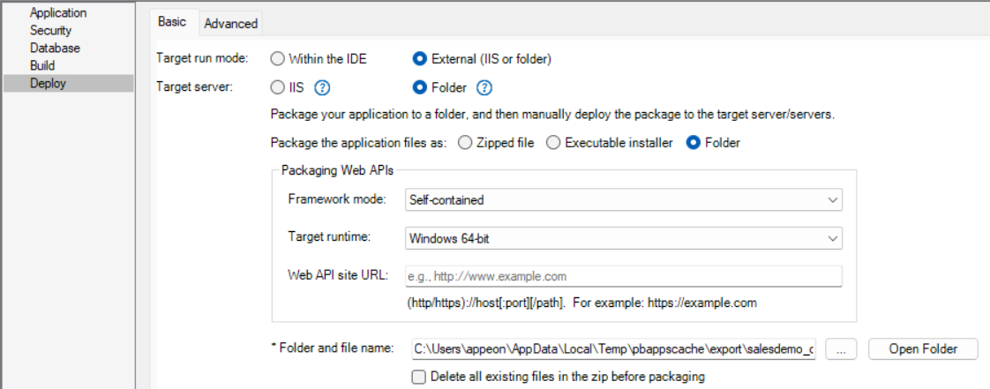
Task: Choose Folder as target server
Action: (420, 87)
